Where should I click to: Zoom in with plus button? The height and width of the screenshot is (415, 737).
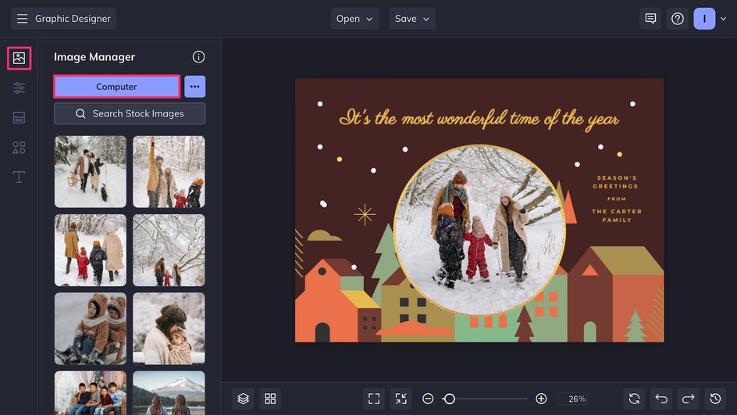coord(541,399)
